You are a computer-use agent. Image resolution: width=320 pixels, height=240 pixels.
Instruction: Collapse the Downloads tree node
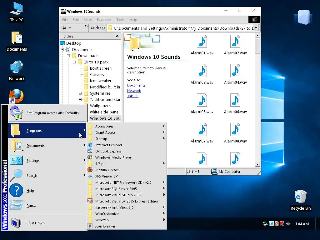coord(68,56)
